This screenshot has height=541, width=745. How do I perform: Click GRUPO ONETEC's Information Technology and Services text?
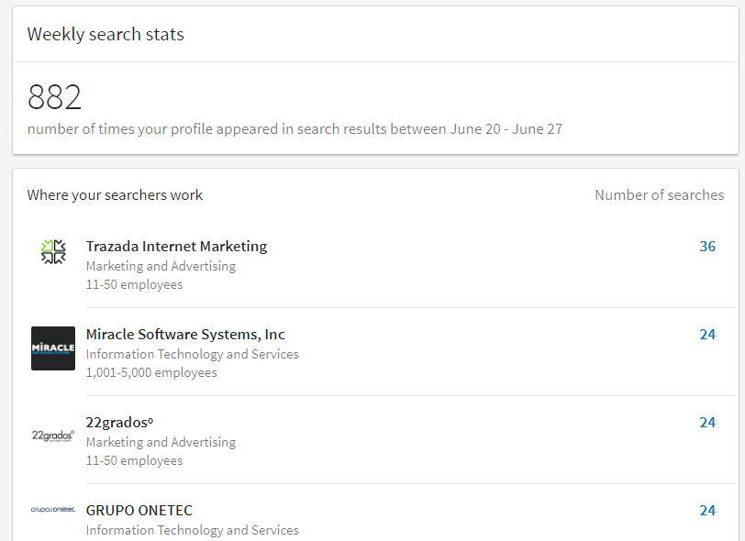(x=192, y=530)
